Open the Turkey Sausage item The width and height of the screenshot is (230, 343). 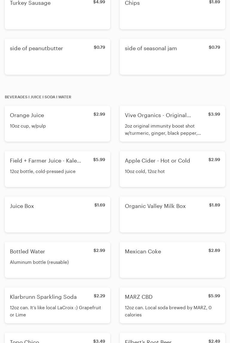click(x=57, y=13)
